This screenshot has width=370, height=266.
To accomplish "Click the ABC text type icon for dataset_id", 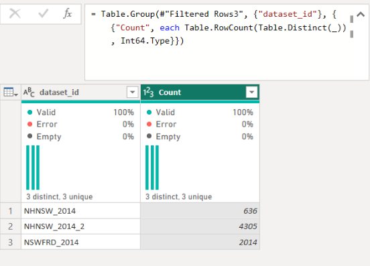I will click(29, 92).
